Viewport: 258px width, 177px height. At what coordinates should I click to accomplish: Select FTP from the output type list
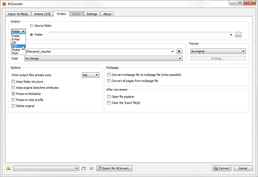(x=18, y=46)
